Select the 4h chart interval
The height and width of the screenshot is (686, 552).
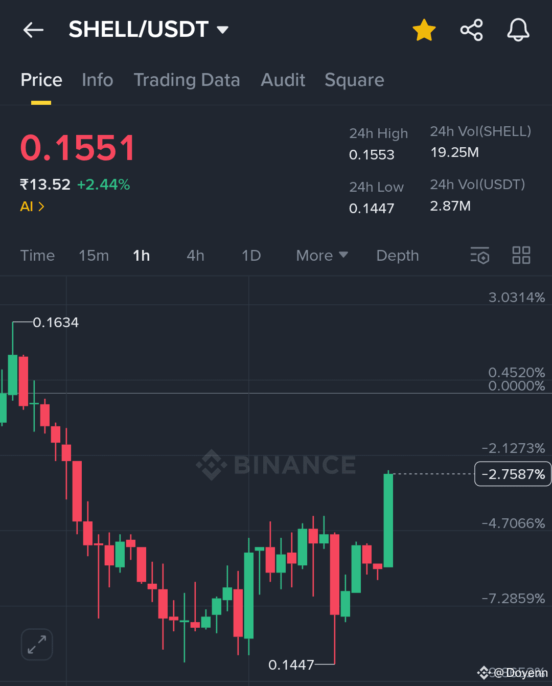[x=195, y=256]
